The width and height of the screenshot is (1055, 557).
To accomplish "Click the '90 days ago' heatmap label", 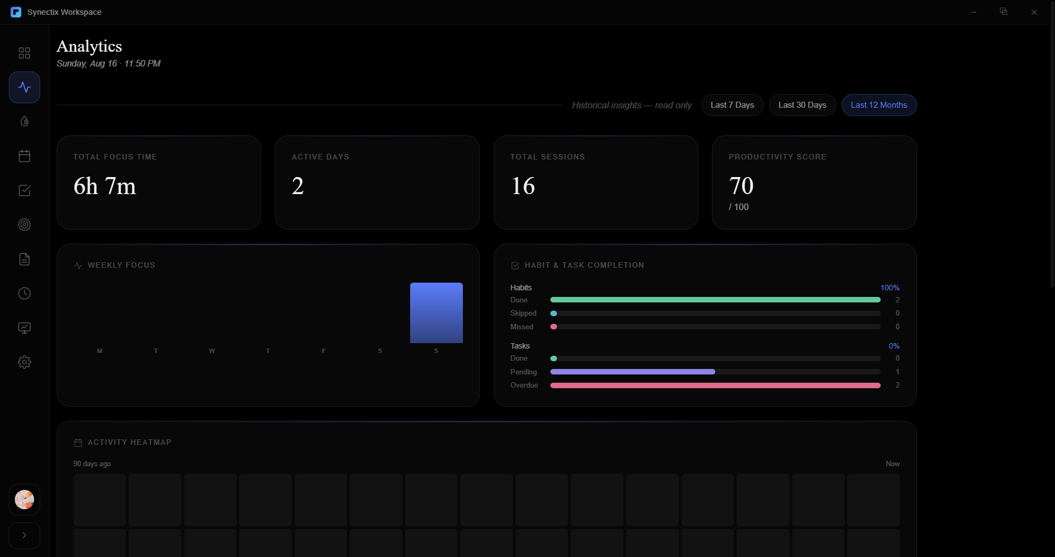I will [92, 464].
